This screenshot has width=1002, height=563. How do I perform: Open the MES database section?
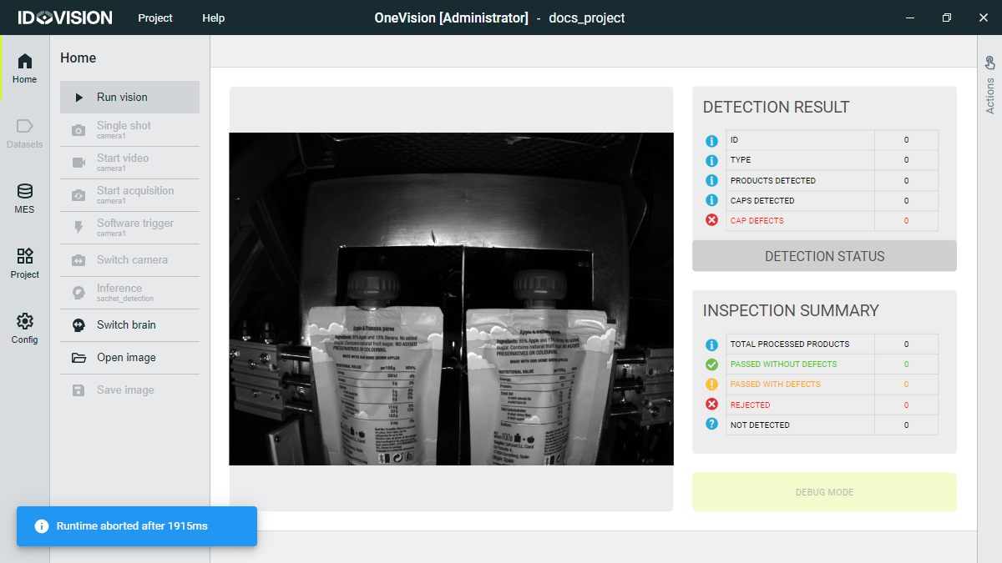click(25, 199)
